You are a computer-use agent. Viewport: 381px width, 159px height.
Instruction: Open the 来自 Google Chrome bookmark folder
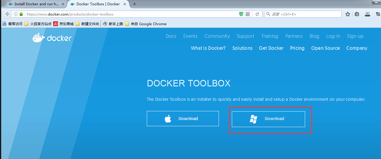tap(146, 24)
